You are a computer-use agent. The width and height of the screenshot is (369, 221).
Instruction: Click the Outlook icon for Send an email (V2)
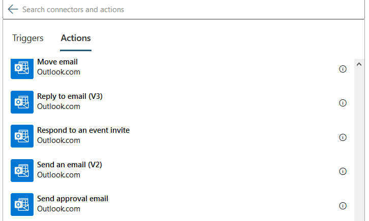pos(22,170)
